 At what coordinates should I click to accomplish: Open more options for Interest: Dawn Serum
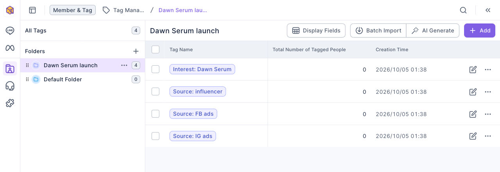click(488, 70)
